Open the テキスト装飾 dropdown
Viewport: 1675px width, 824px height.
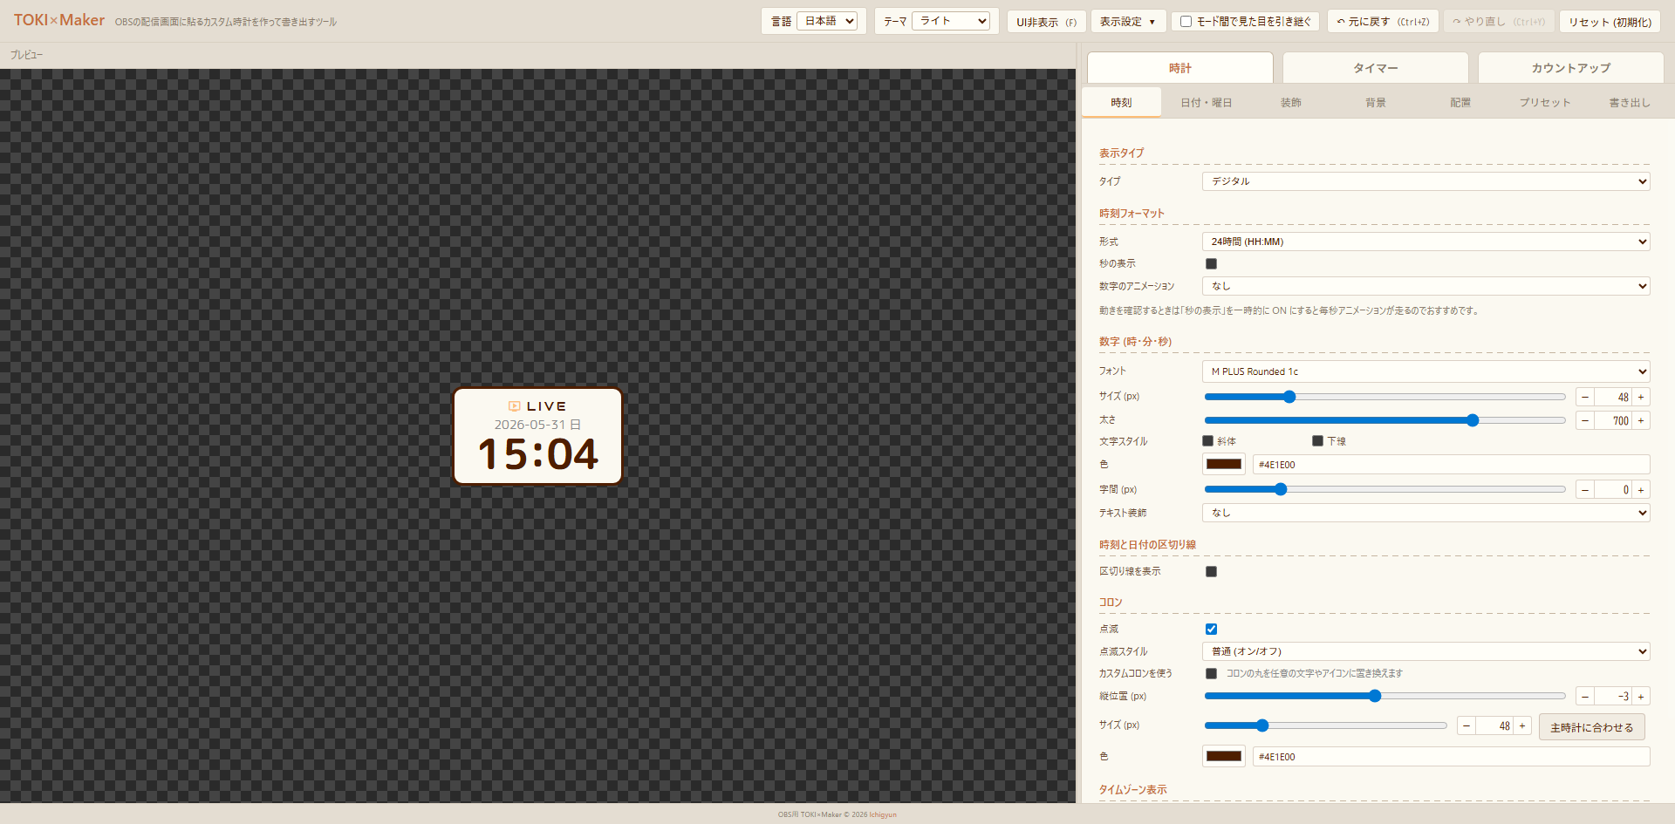coord(1425,513)
